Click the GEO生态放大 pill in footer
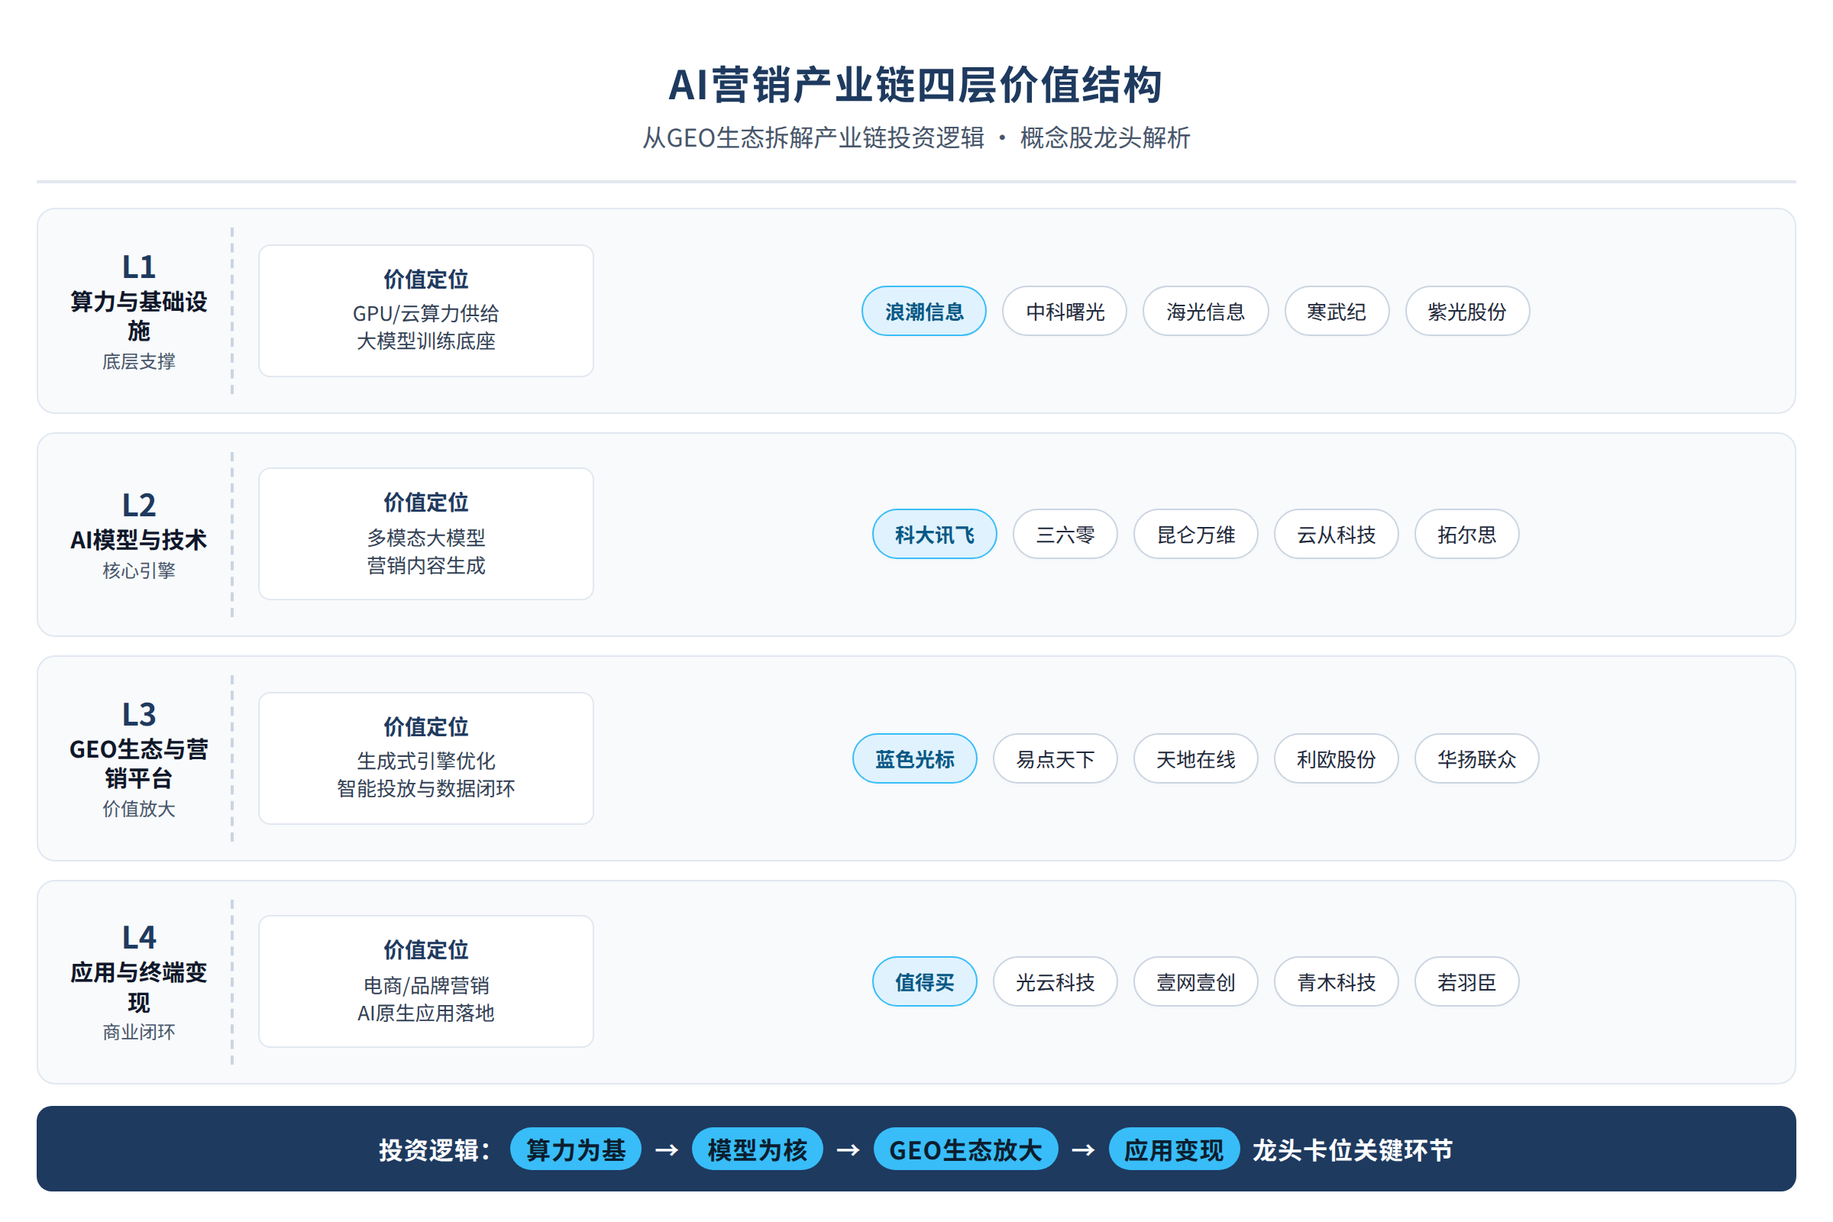Screen dimensions: 1833x1222 [965, 1149]
